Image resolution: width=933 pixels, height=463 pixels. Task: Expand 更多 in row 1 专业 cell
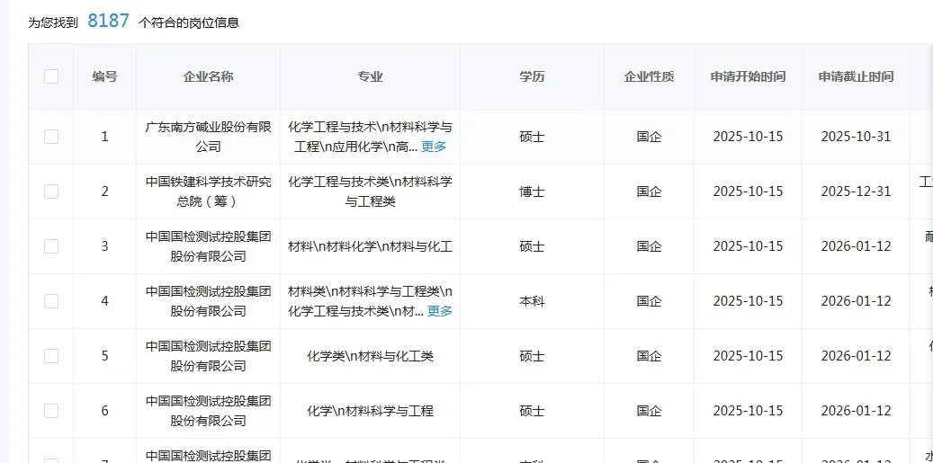[434, 147]
